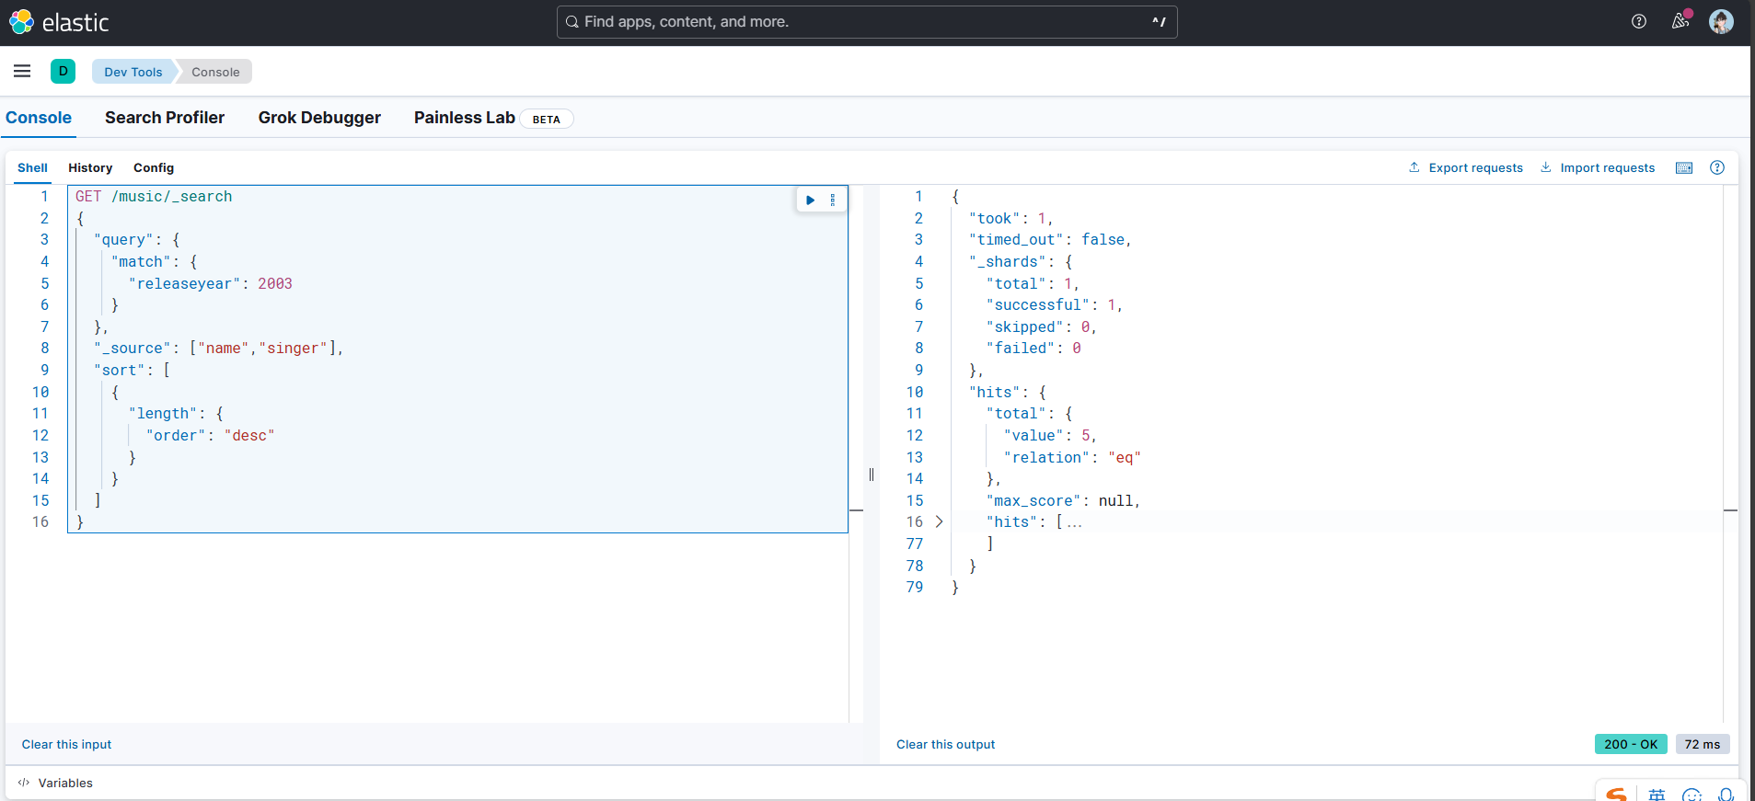Switch to the Console tab

(39, 118)
